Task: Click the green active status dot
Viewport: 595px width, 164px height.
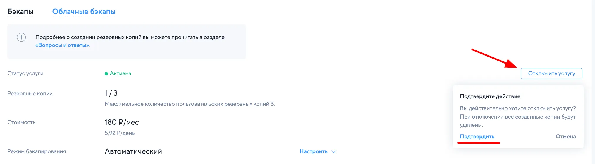Action: (x=106, y=74)
